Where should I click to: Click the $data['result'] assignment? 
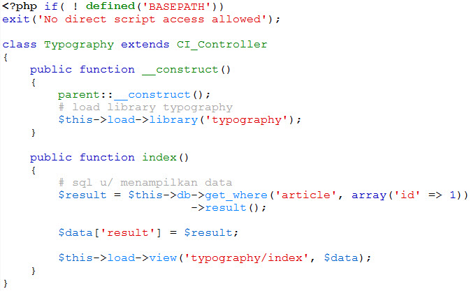tap(148, 233)
